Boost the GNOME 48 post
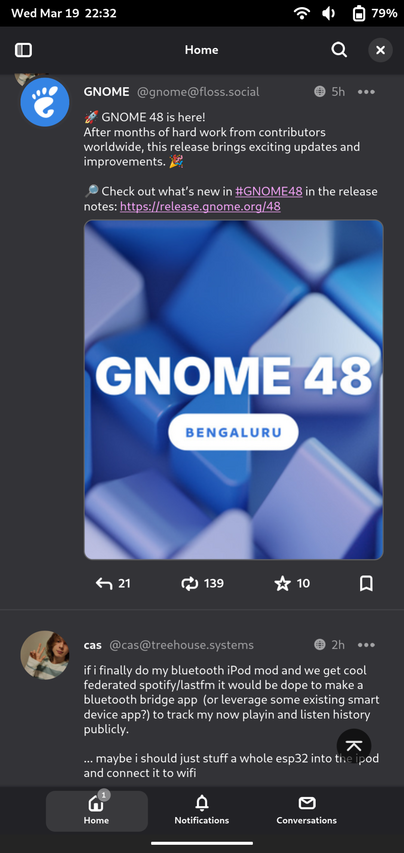This screenshot has width=404, height=853. [x=202, y=583]
